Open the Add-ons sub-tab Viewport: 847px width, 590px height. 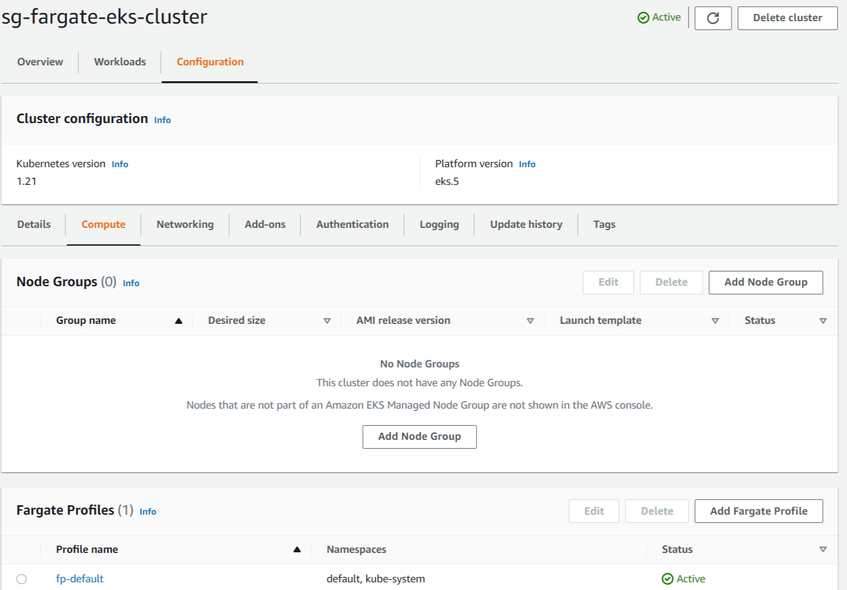coord(265,224)
